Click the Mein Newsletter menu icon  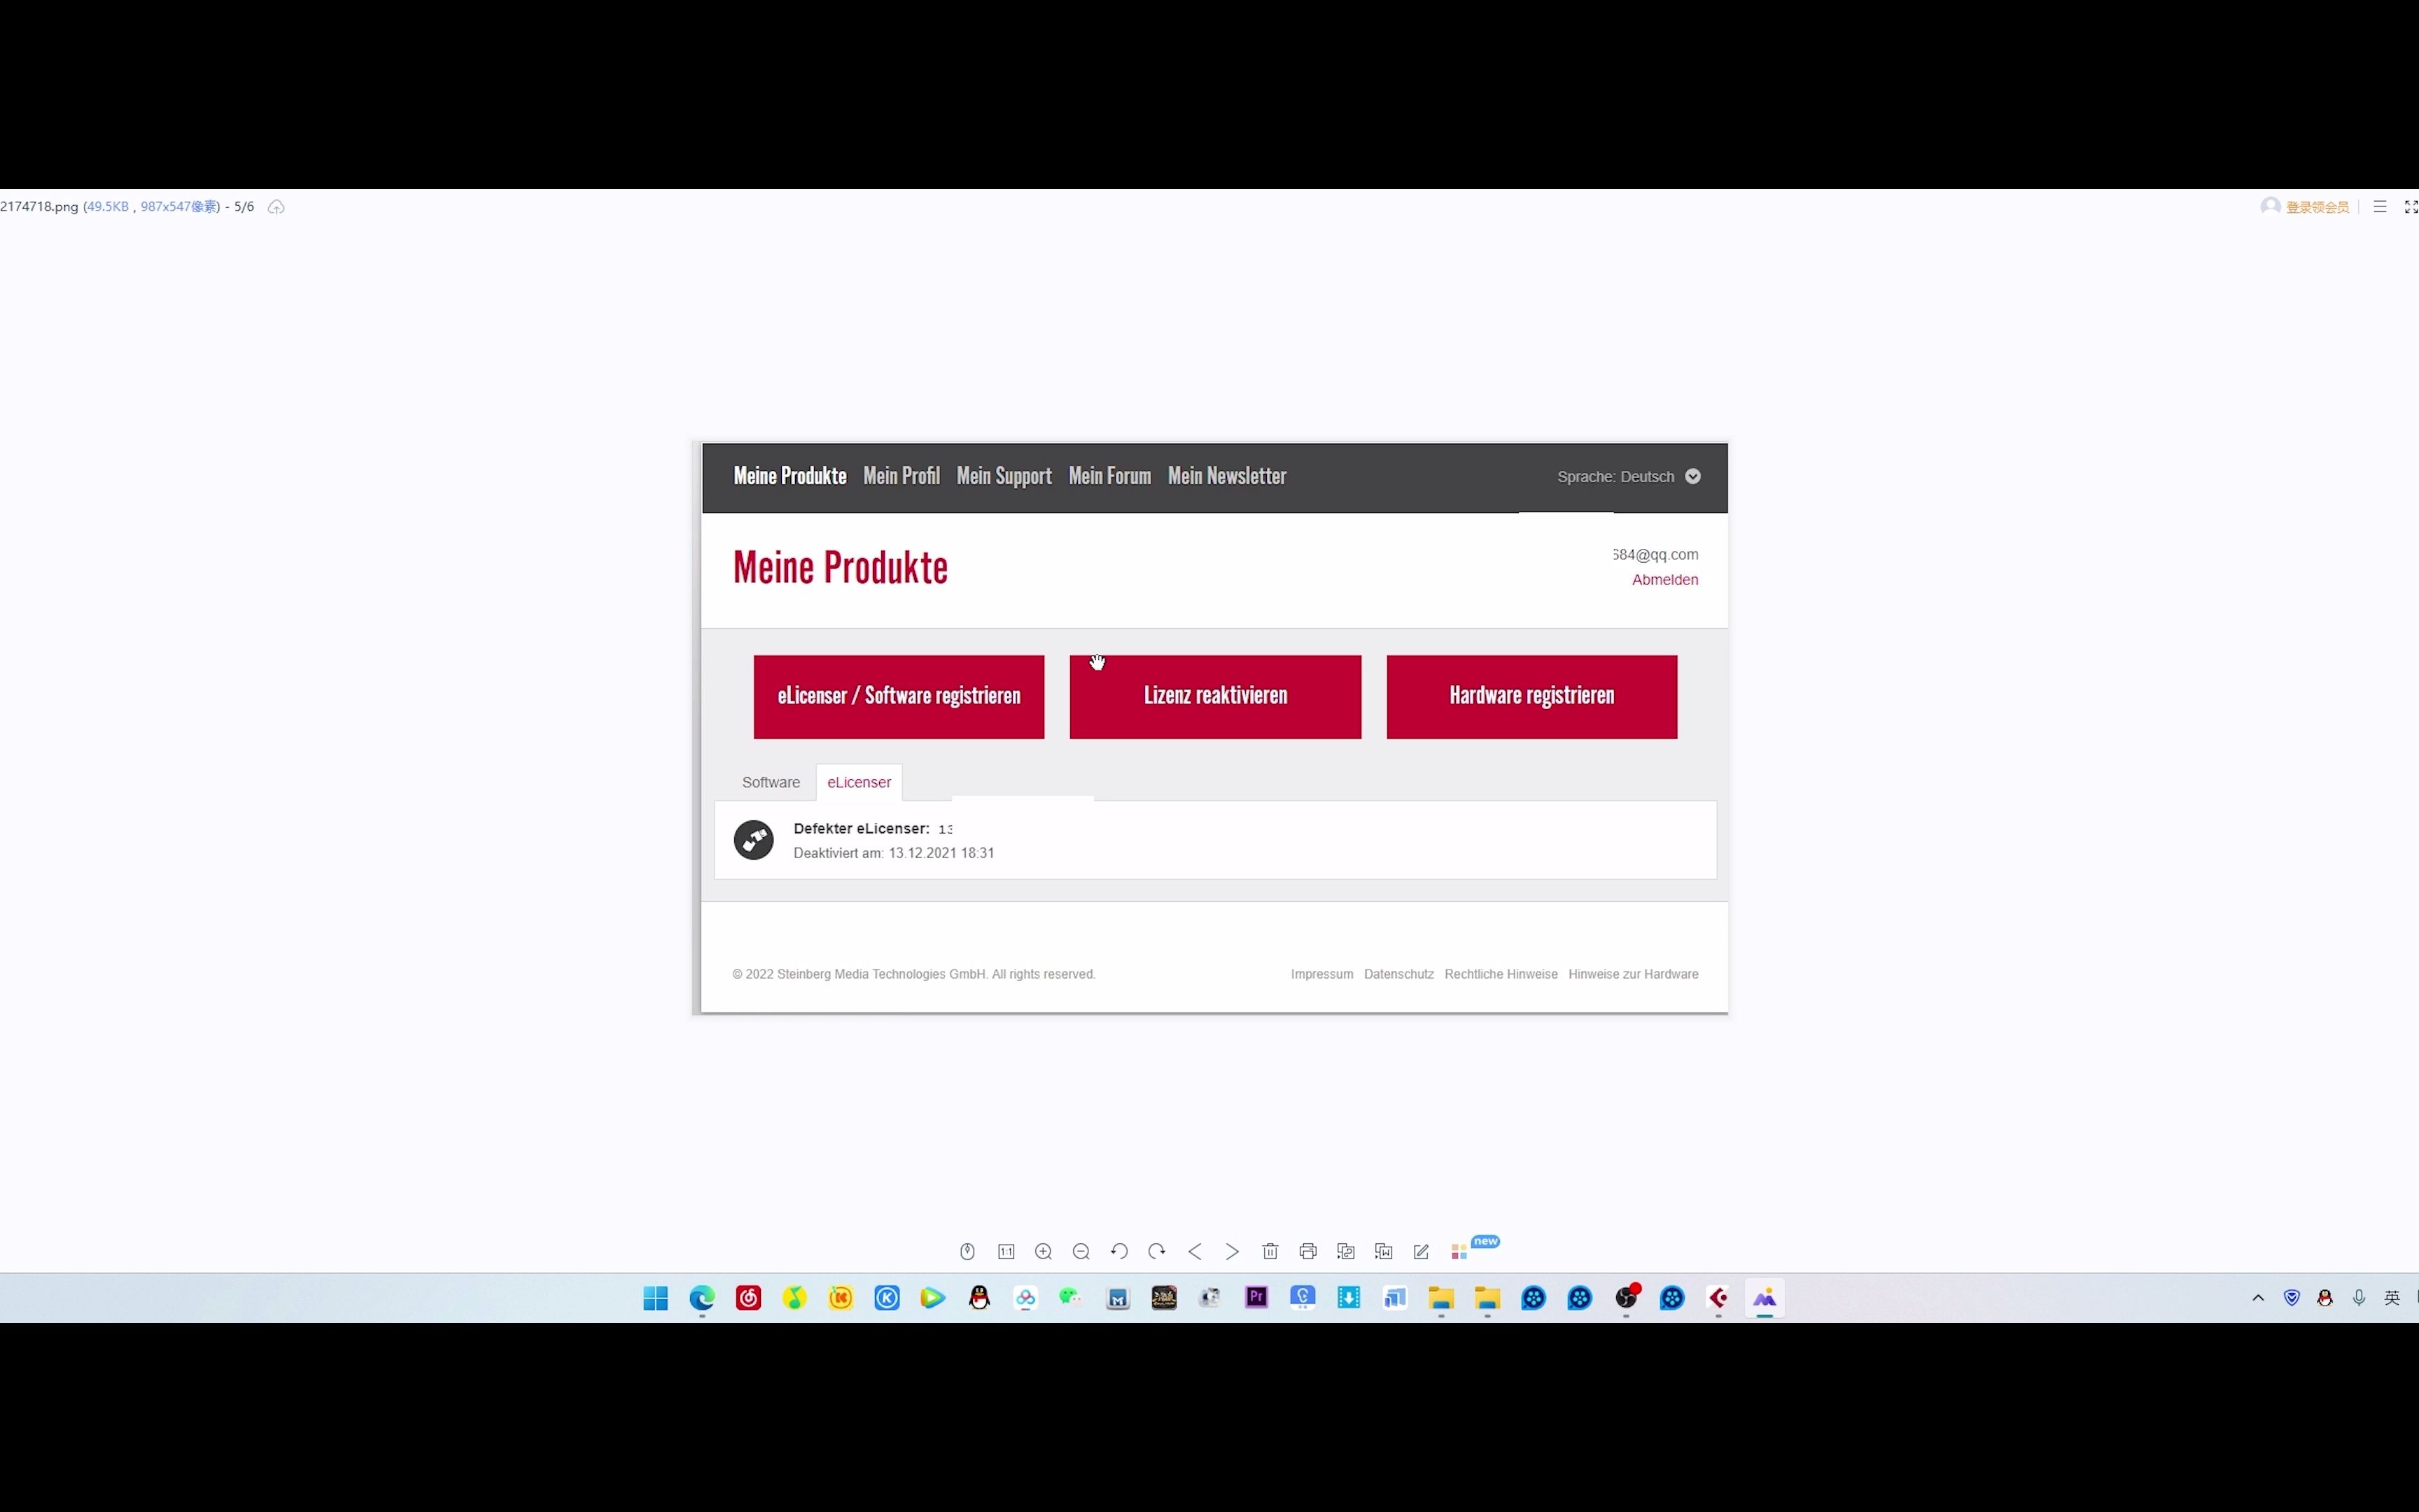[1226, 475]
